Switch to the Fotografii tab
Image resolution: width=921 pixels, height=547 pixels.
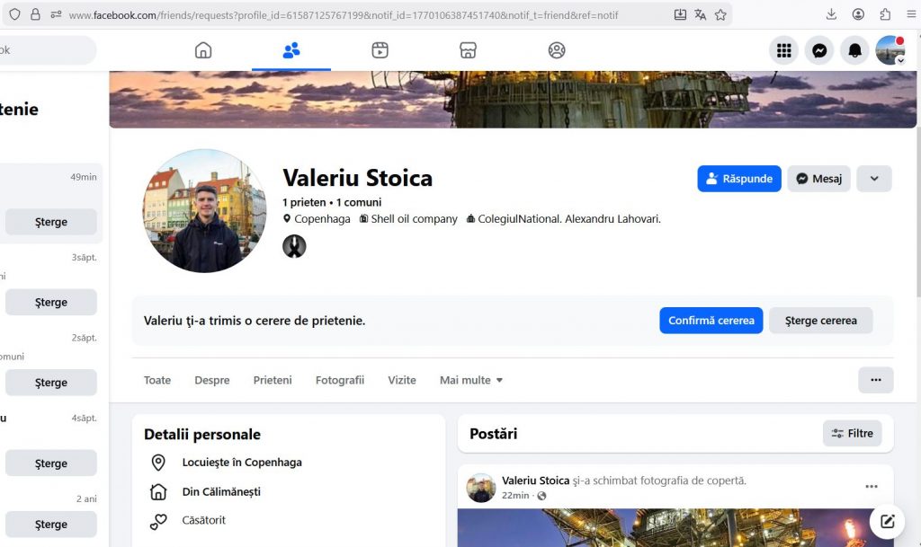coord(340,380)
